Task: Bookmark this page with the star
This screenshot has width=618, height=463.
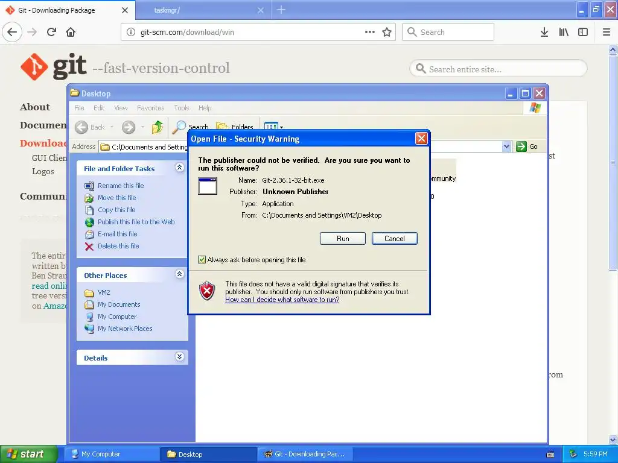Action: [x=387, y=32]
